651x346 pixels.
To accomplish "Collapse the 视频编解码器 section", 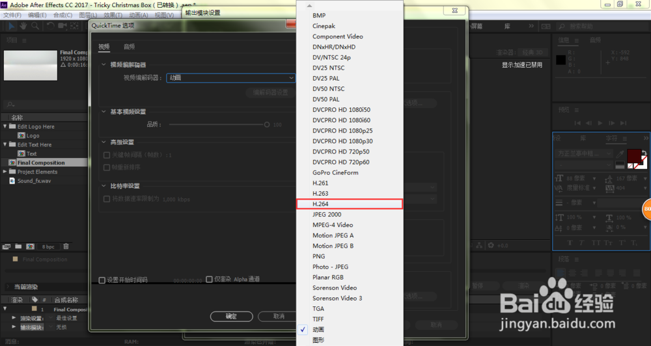I will (104, 65).
